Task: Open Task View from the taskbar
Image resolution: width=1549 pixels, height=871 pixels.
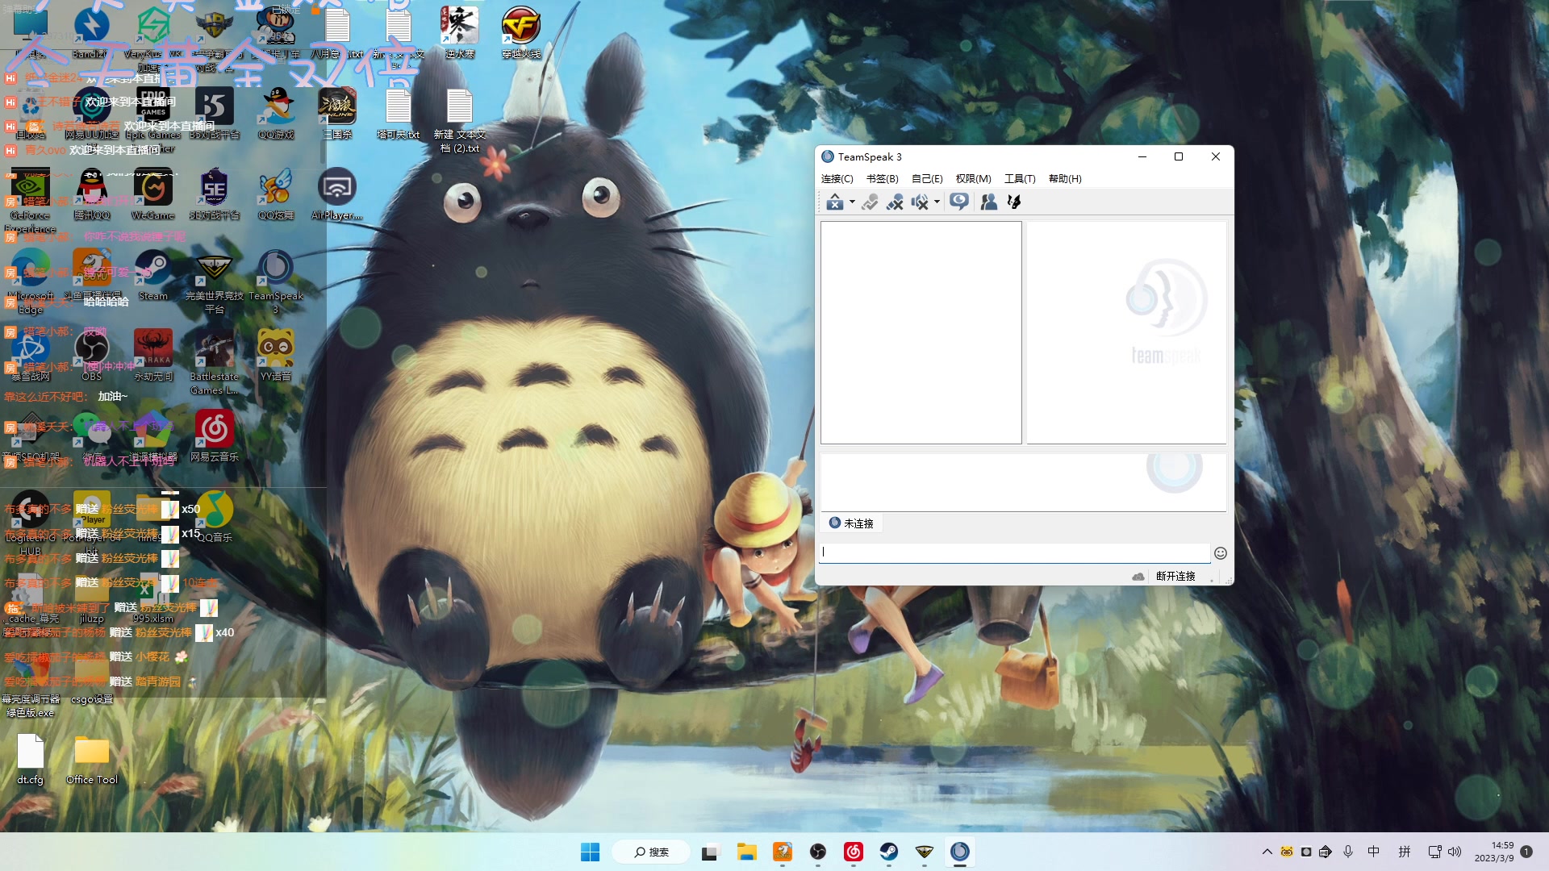Action: tap(710, 852)
